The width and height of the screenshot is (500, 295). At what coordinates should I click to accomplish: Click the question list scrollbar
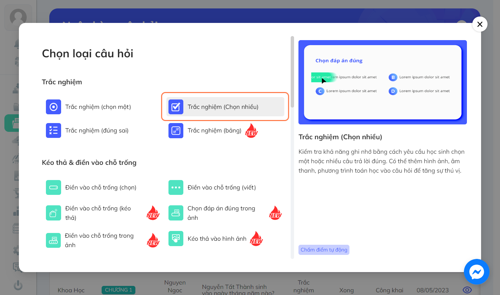coord(292,72)
